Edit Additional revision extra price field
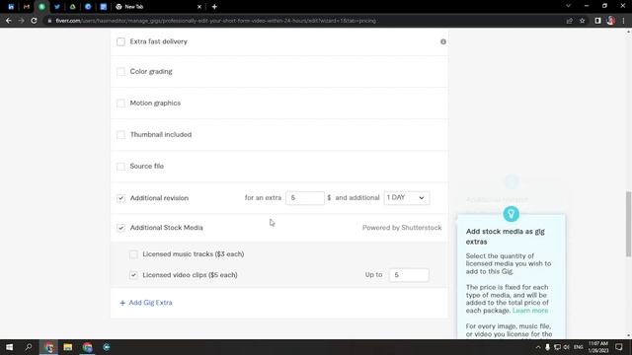This screenshot has height=355, width=632. pos(305,197)
